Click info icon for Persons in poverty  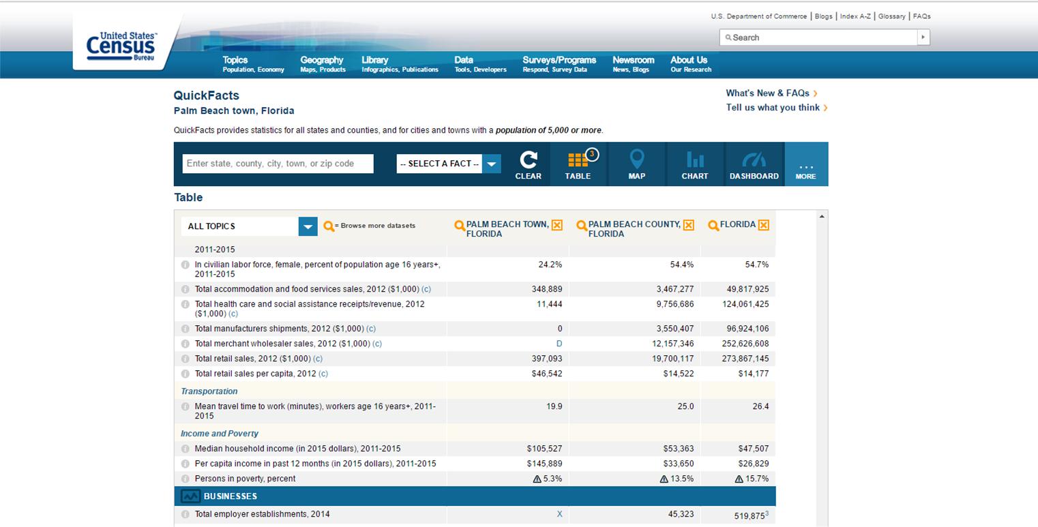pyautogui.click(x=185, y=479)
